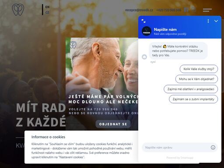
Task: Click the "Napište nám" chat title
Action: (165, 29)
